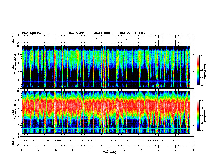Click the "station=MOS" header label

(102, 33)
